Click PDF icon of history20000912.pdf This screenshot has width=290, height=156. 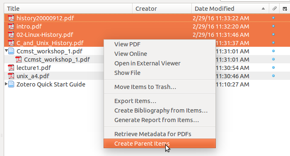pyautogui.click(x=11, y=18)
